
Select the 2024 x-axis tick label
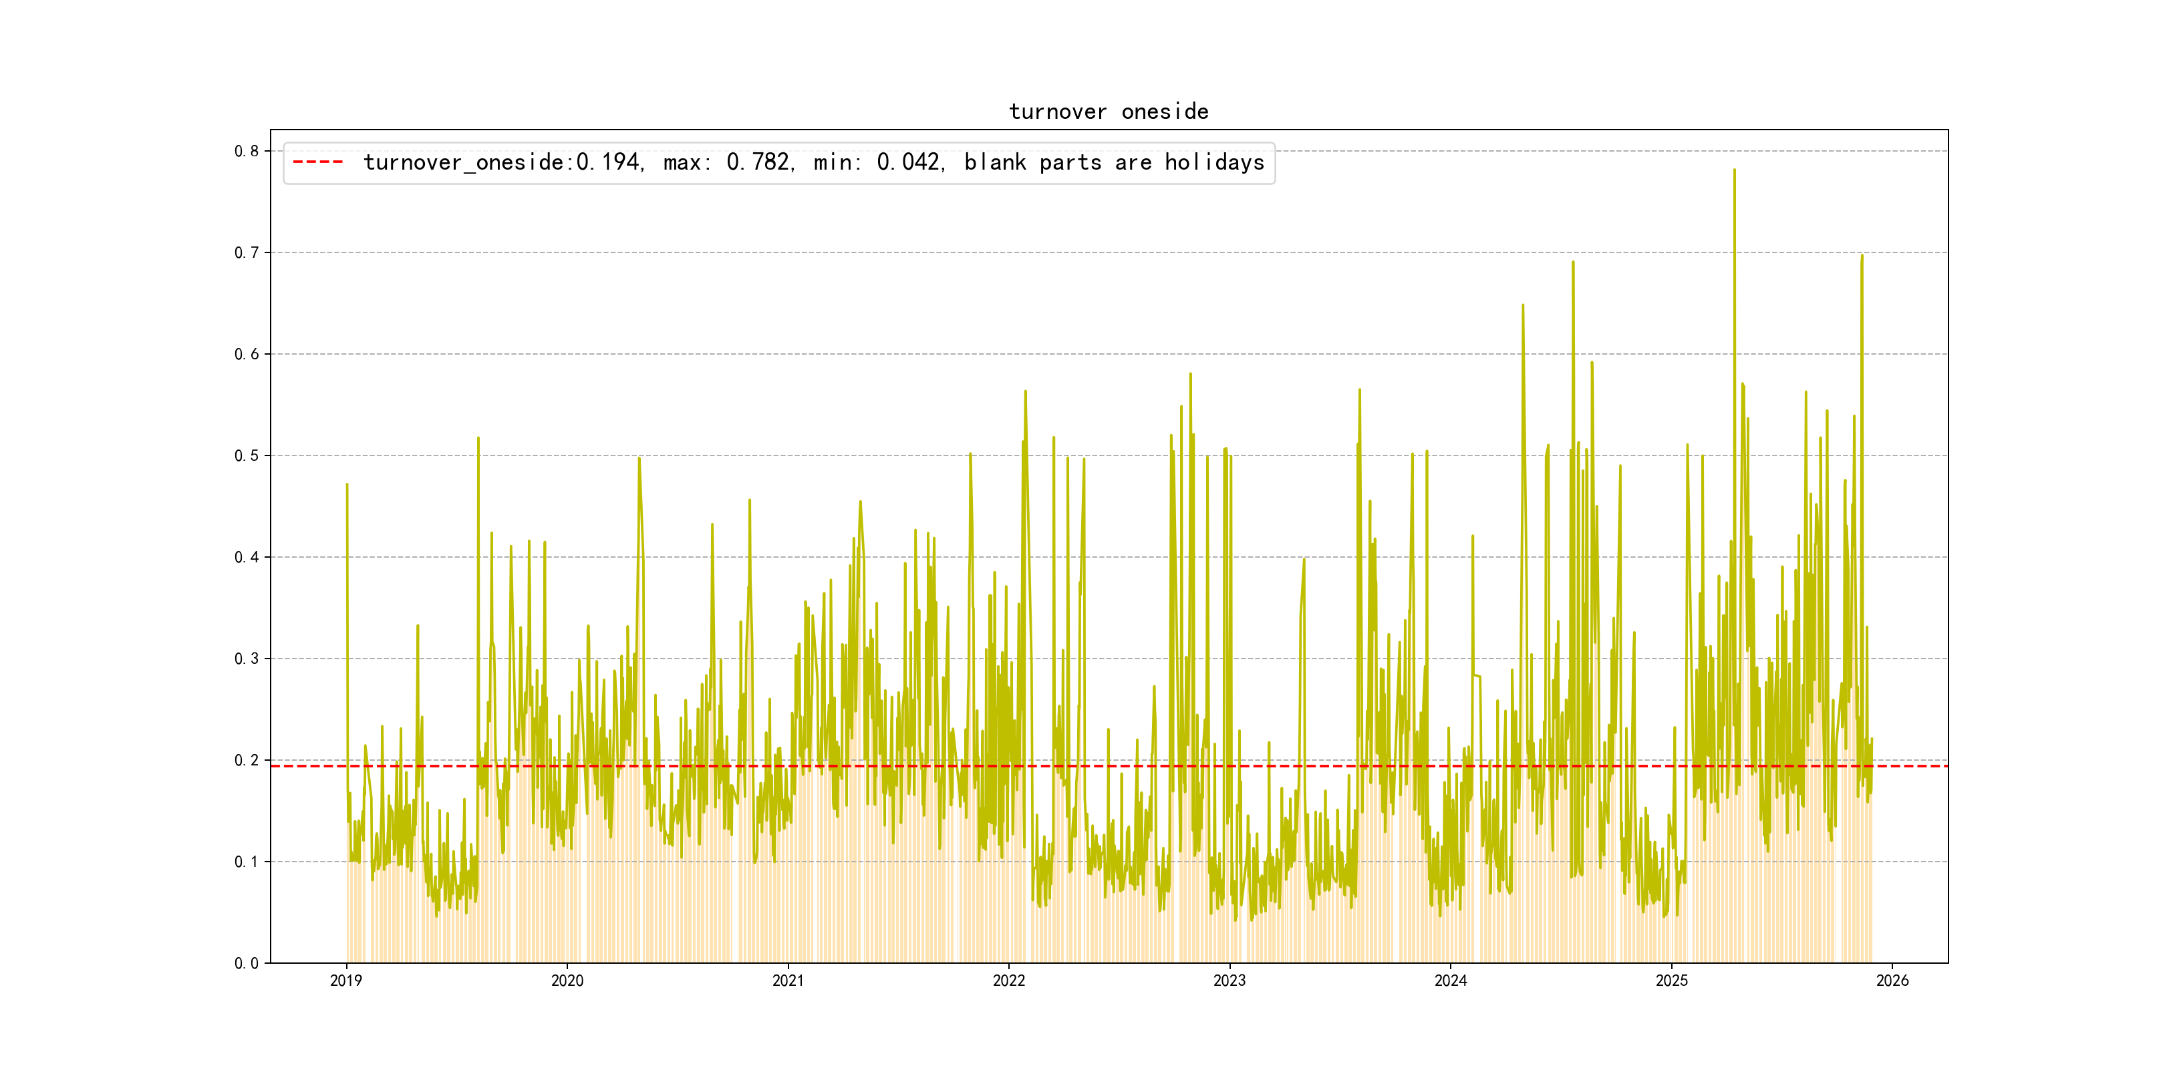tap(1451, 980)
